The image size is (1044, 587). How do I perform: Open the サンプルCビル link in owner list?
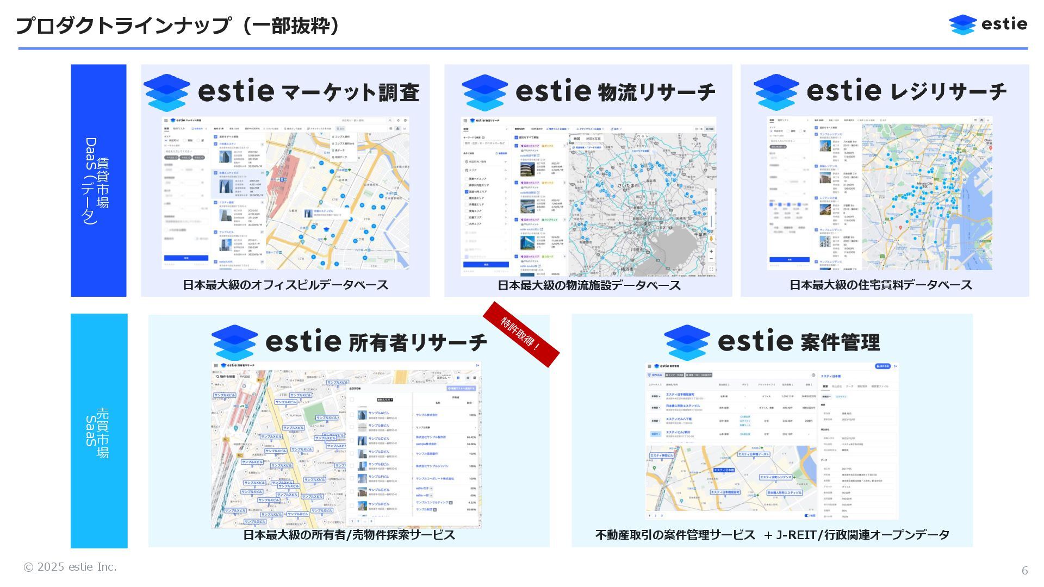379,439
